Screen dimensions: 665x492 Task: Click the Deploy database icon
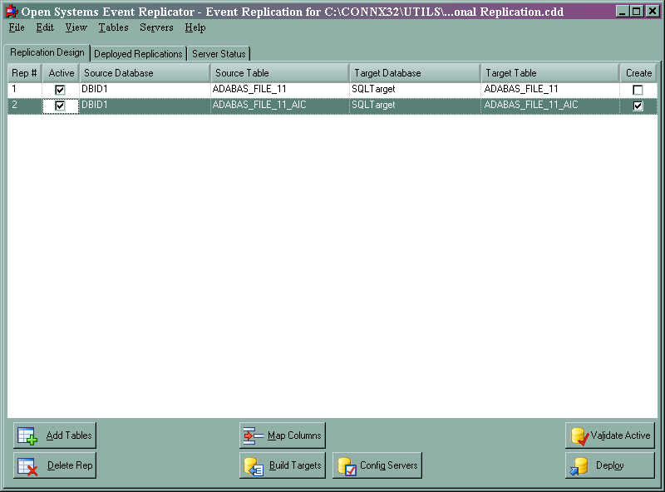(x=579, y=465)
